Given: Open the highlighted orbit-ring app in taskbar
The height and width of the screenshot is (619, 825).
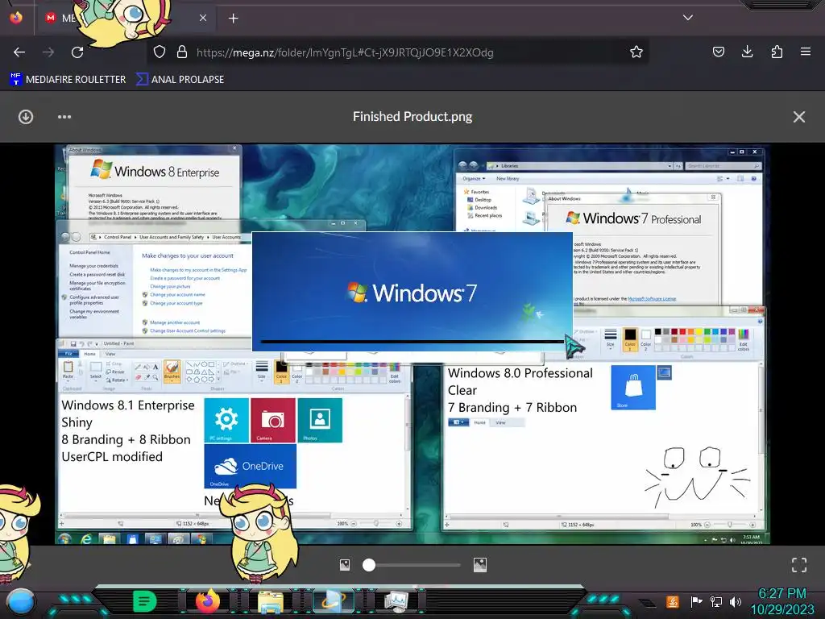Looking at the screenshot, I should pos(334,601).
